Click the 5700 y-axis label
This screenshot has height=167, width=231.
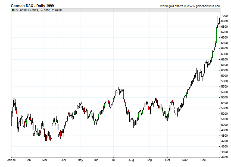[224, 87]
